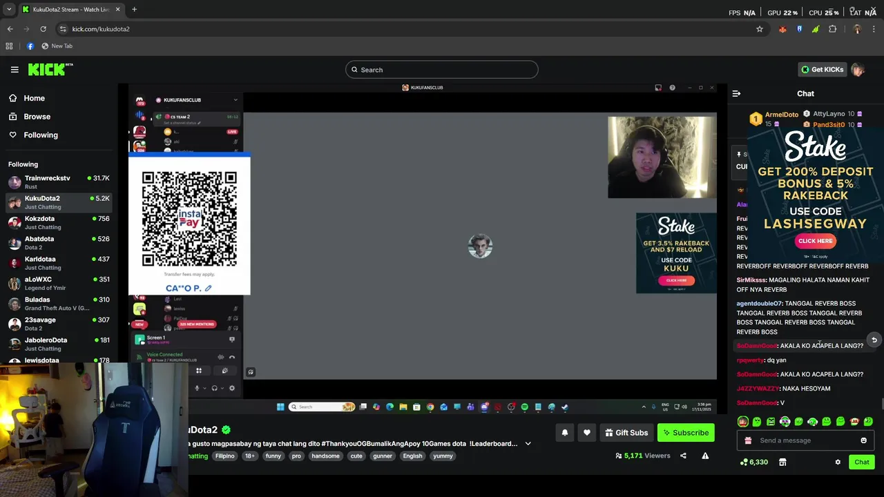Open Karldotaa channel in sidebar

click(x=59, y=263)
